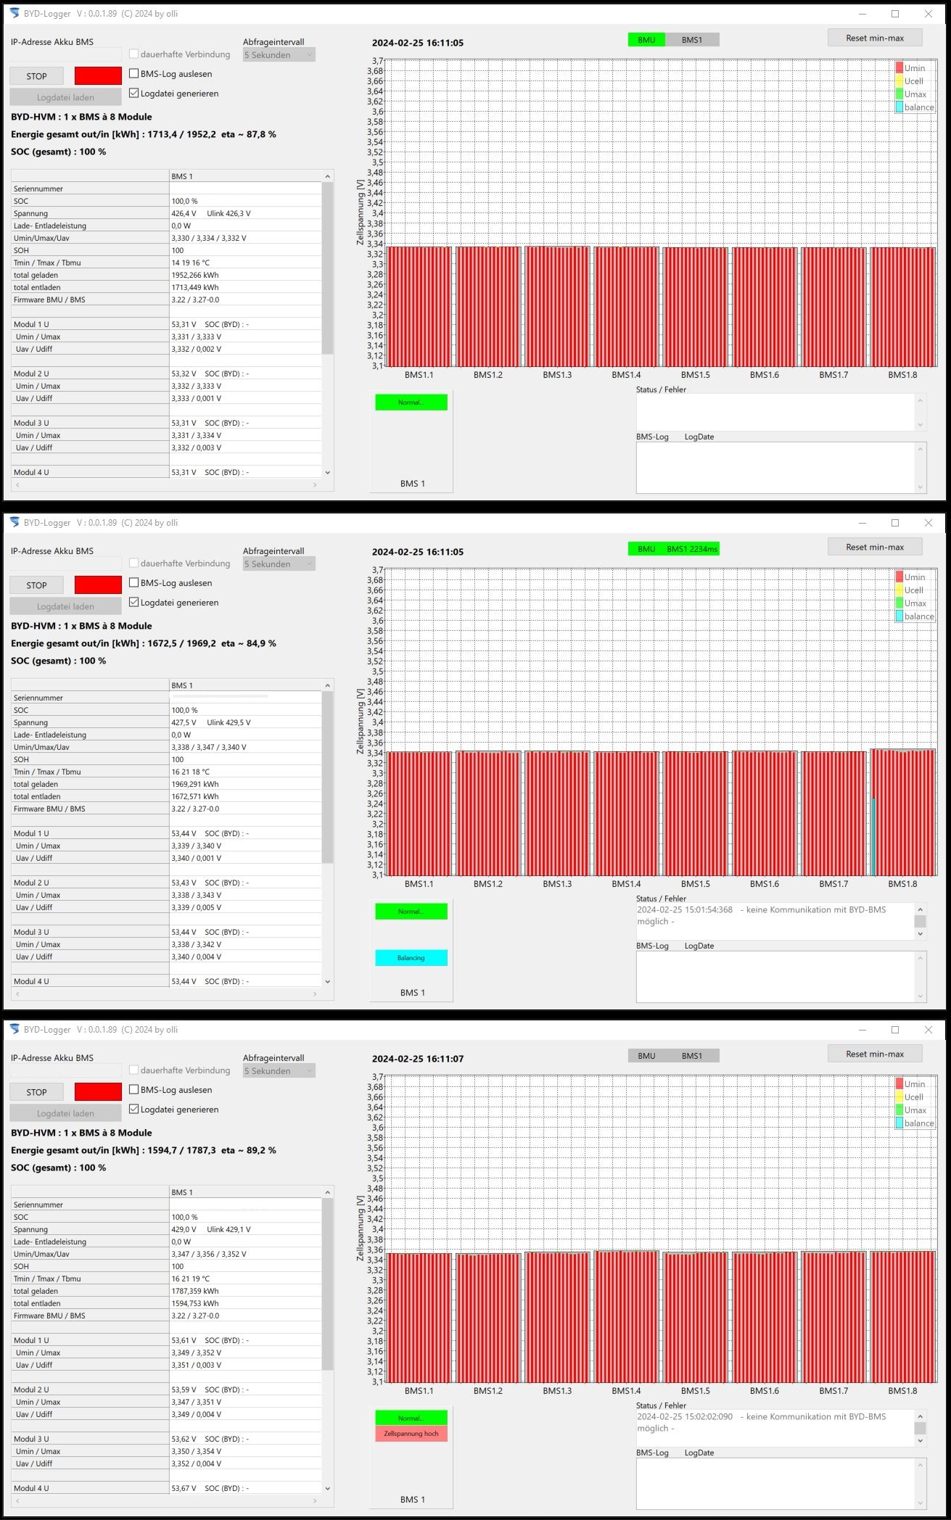Click yellow Ucell legend marker in bottom window chart
This screenshot has width=951, height=1520.
click(x=899, y=1097)
